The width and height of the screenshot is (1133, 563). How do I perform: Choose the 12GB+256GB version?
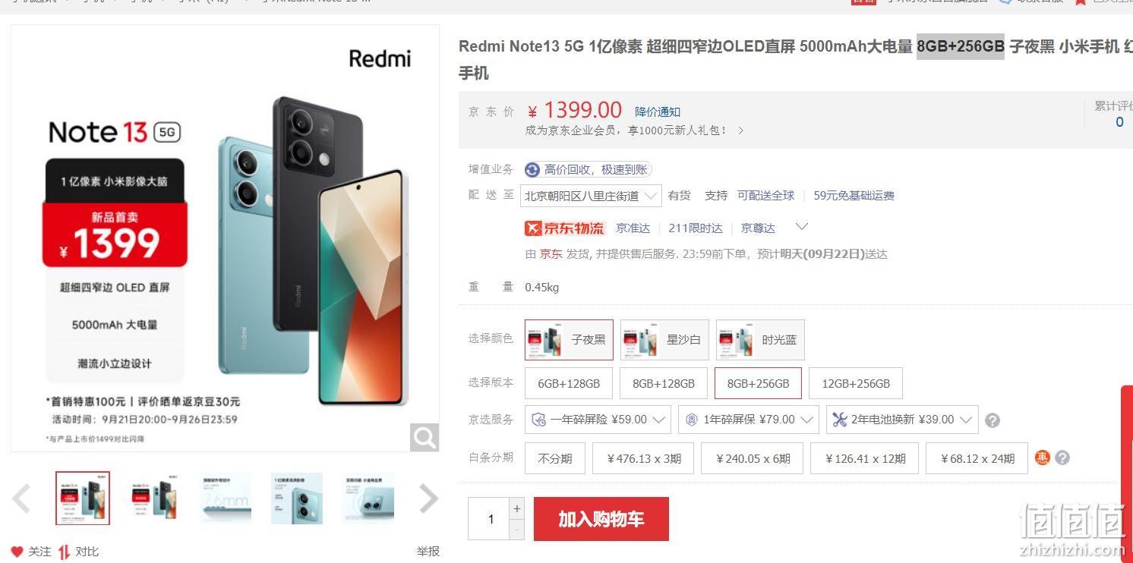(856, 383)
